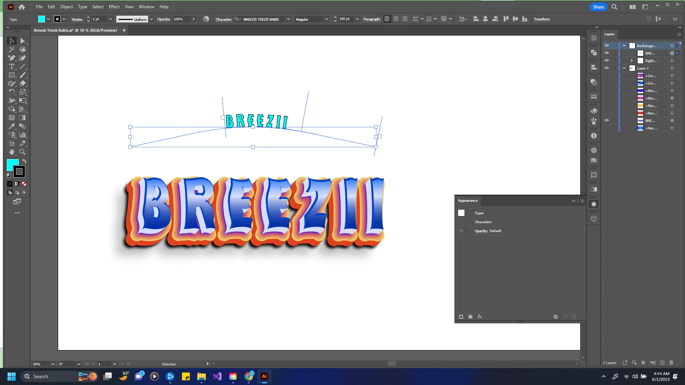685x385 pixels.
Task: Select the Direct Selection tool
Action: tap(22, 41)
